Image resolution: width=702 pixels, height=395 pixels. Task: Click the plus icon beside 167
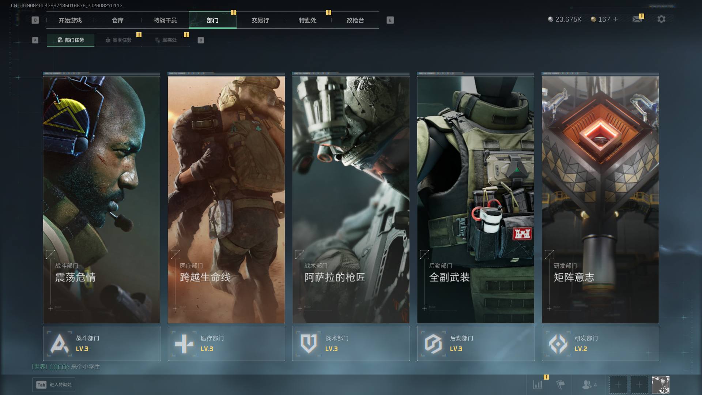click(x=615, y=19)
